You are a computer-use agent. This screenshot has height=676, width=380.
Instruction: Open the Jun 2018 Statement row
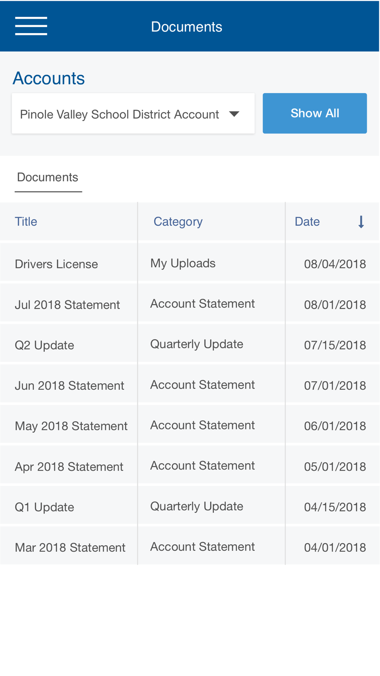(190, 386)
